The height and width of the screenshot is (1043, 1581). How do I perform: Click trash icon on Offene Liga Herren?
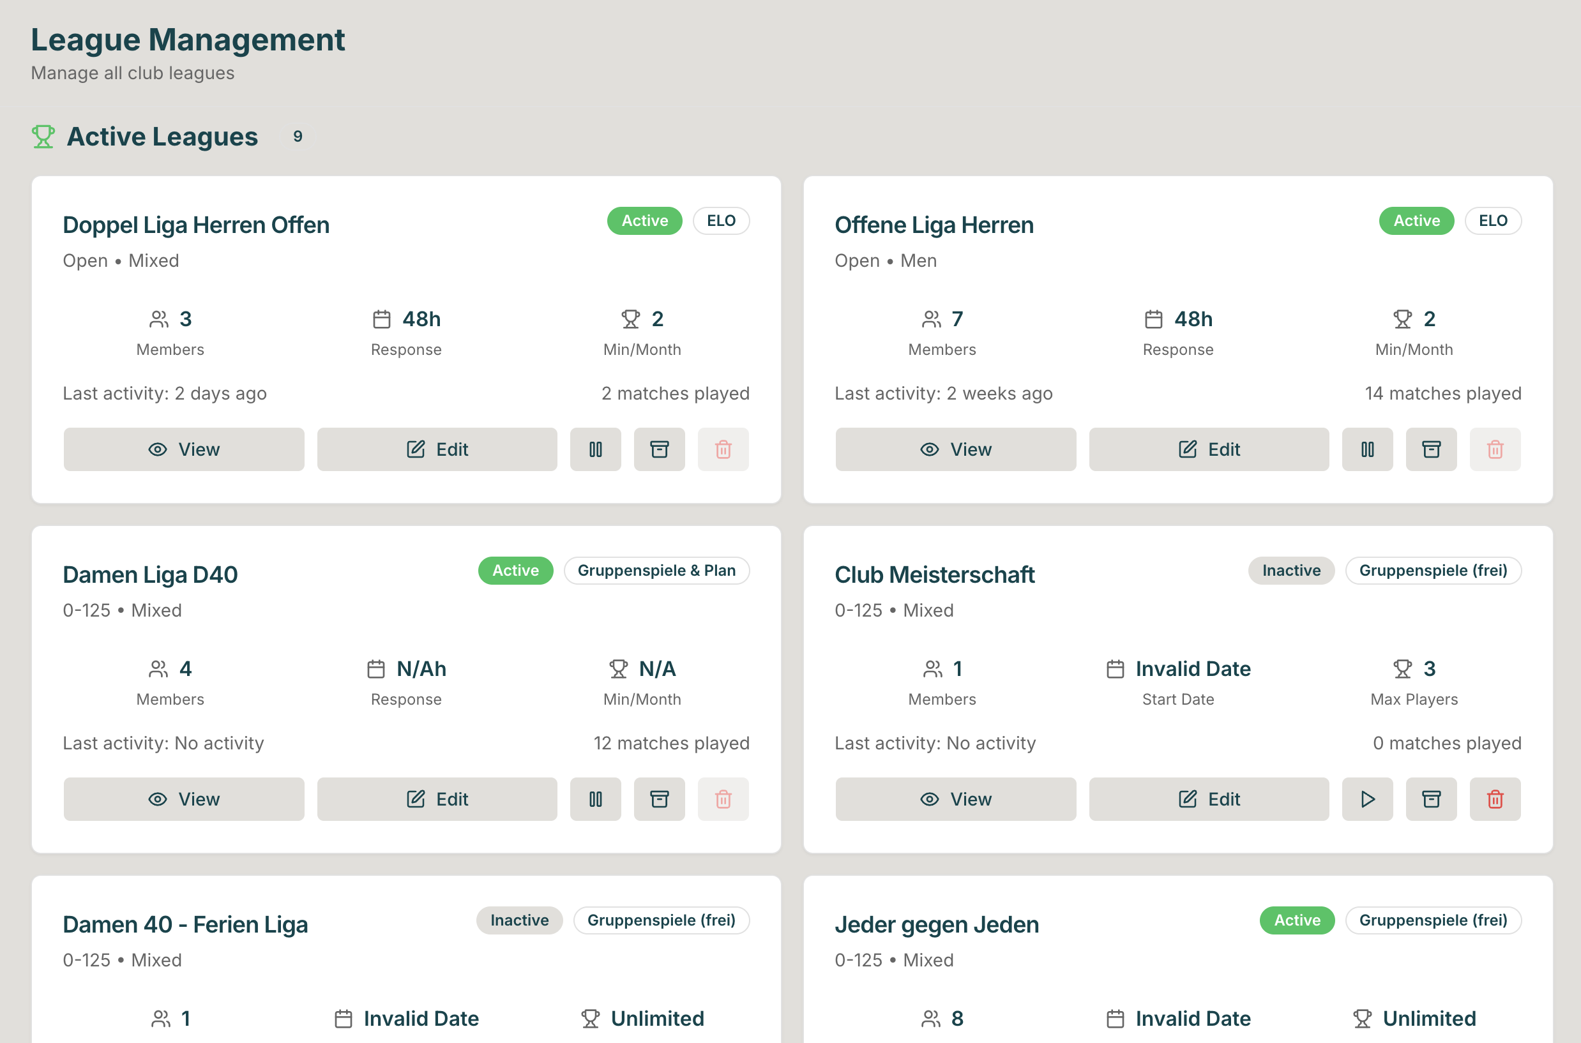tap(1495, 449)
